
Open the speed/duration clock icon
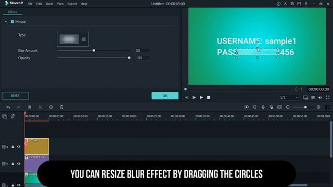coord(51,107)
